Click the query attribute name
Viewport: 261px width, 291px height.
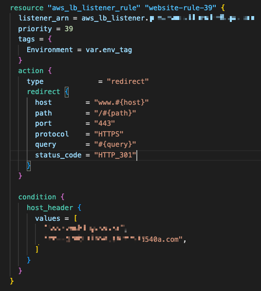point(46,145)
